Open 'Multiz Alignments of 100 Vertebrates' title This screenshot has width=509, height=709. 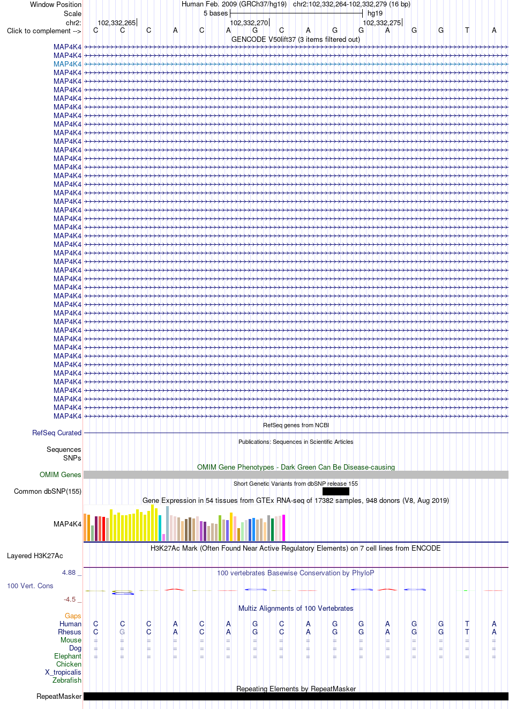(296, 608)
